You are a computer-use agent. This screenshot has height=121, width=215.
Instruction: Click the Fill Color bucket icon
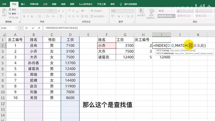pyautogui.click(x=47, y=16)
